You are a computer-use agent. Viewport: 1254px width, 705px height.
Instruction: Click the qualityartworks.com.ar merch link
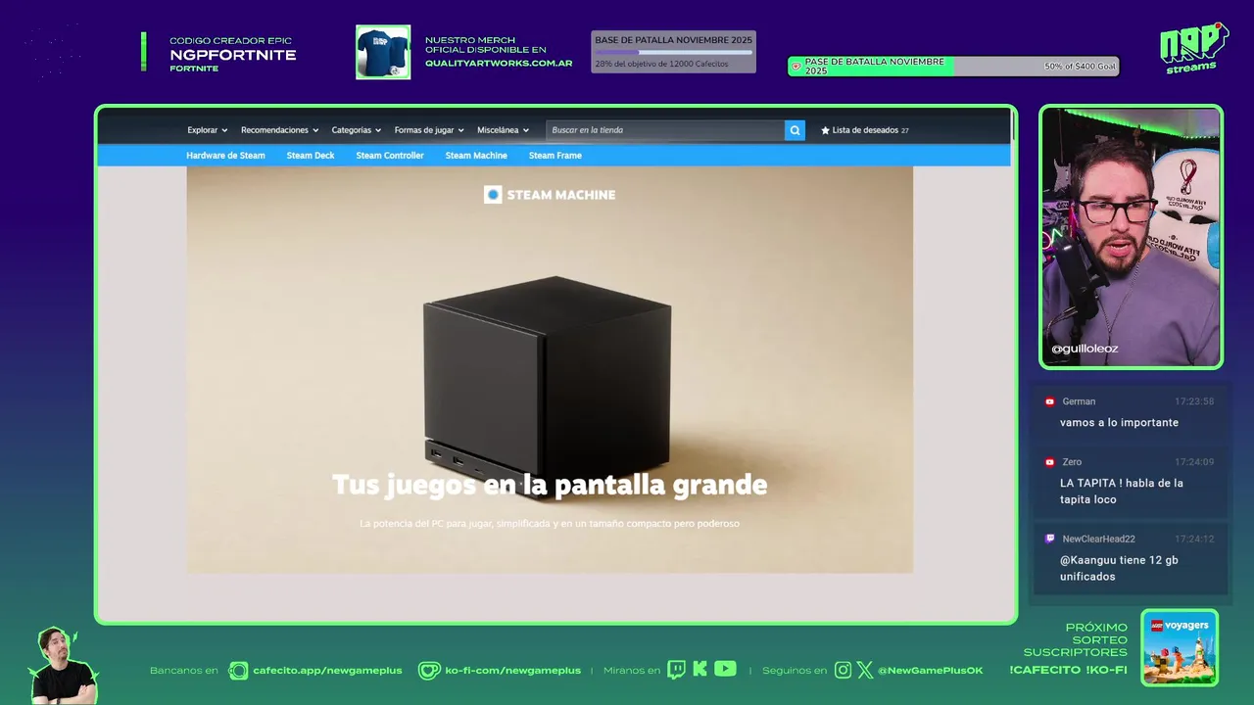point(499,63)
